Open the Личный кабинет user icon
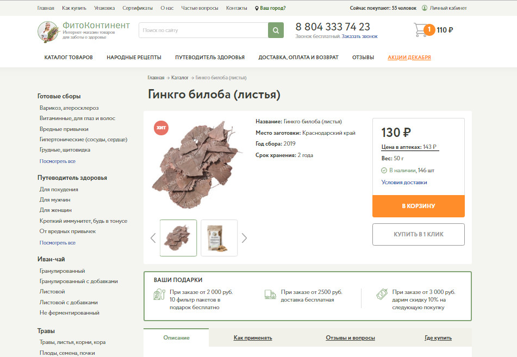Image resolution: width=517 pixels, height=357 pixels. pyautogui.click(x=425, y=8)
